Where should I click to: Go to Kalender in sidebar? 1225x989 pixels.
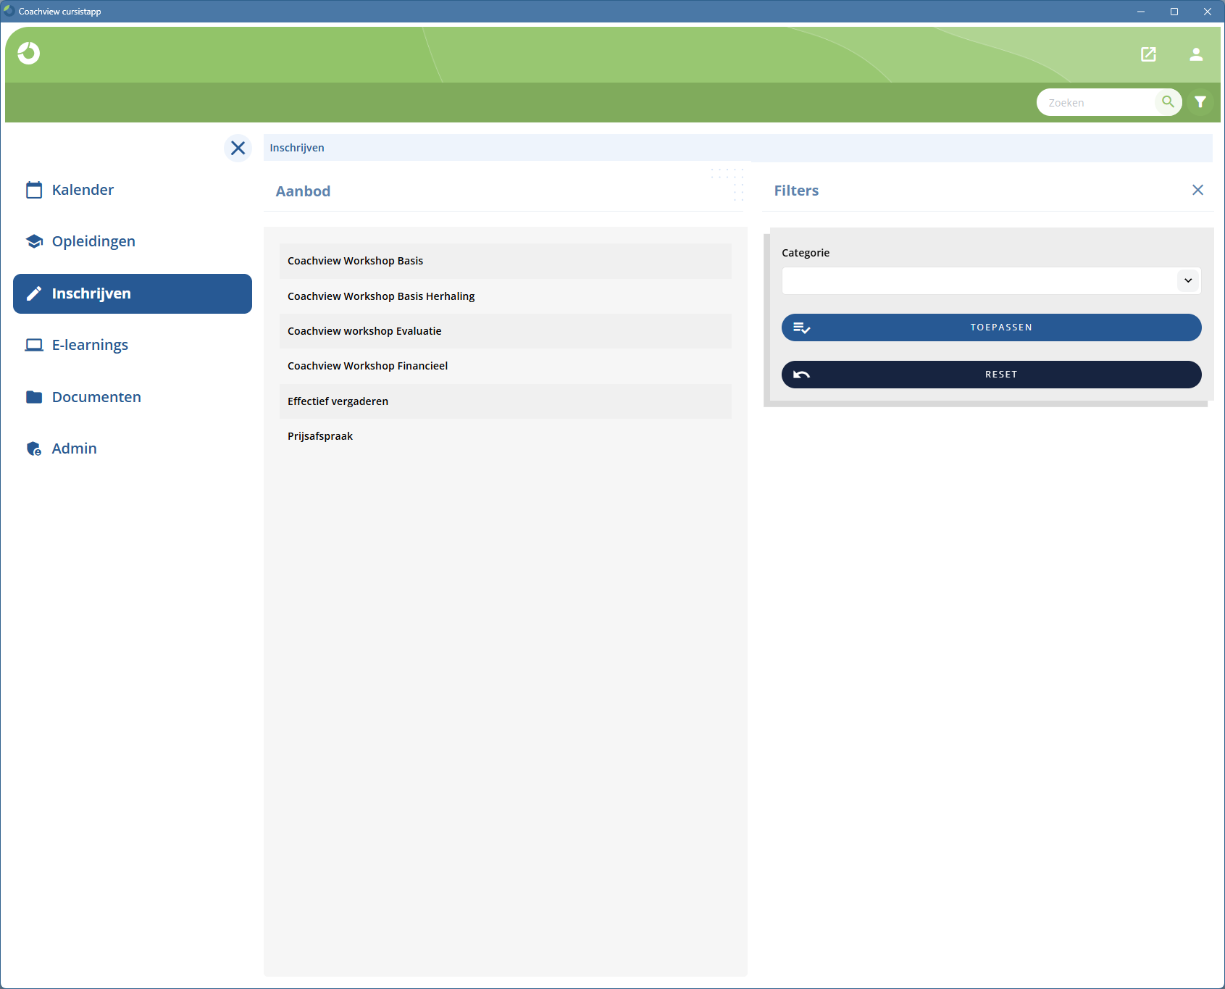point(133,190)
